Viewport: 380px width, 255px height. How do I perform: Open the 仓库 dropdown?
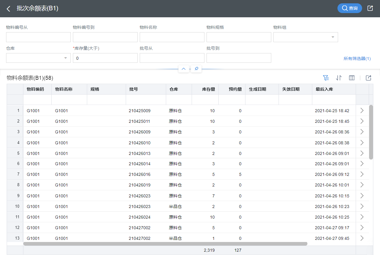coord(38,58)
